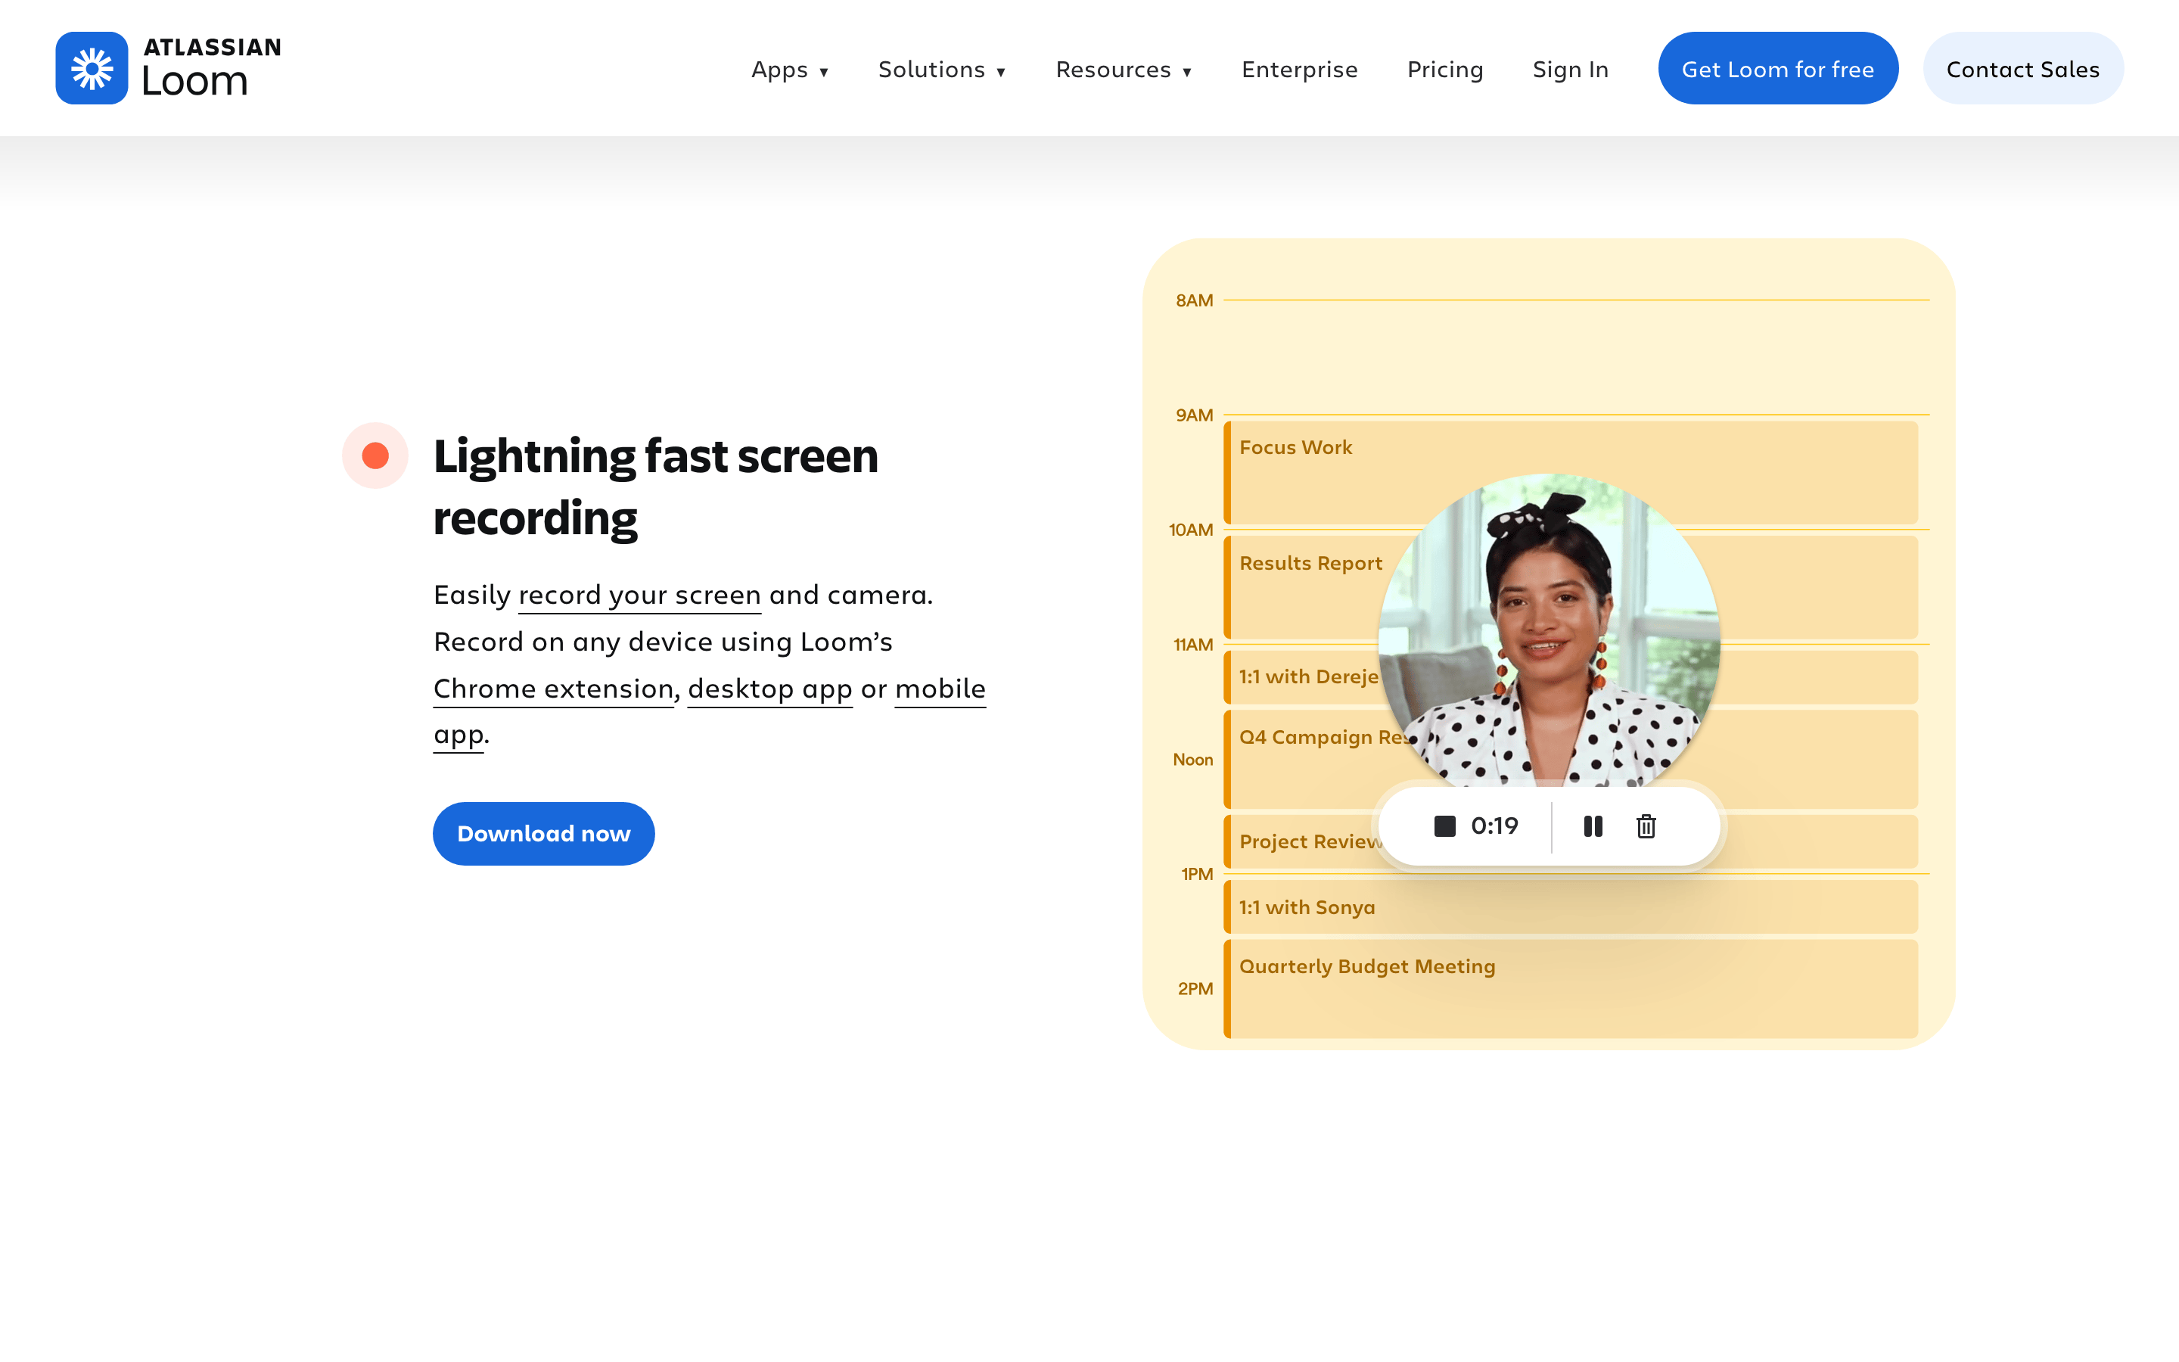
Task: Expand the Resources dropdown menu
Action: pos(1124,70)
